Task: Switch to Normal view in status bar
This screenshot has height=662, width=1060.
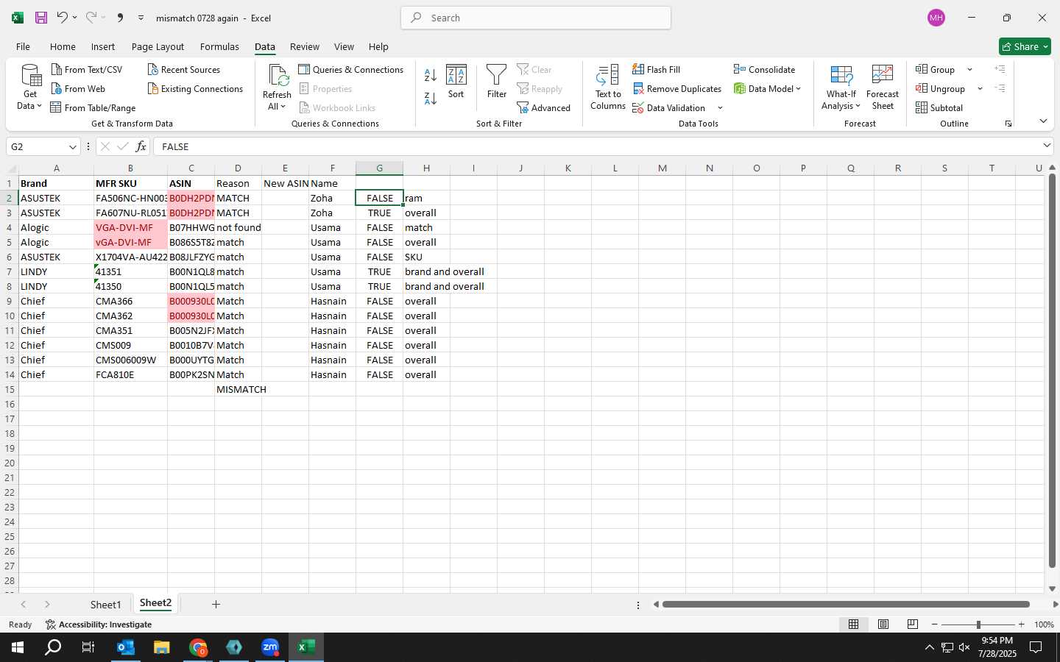Action: point(853,624)
